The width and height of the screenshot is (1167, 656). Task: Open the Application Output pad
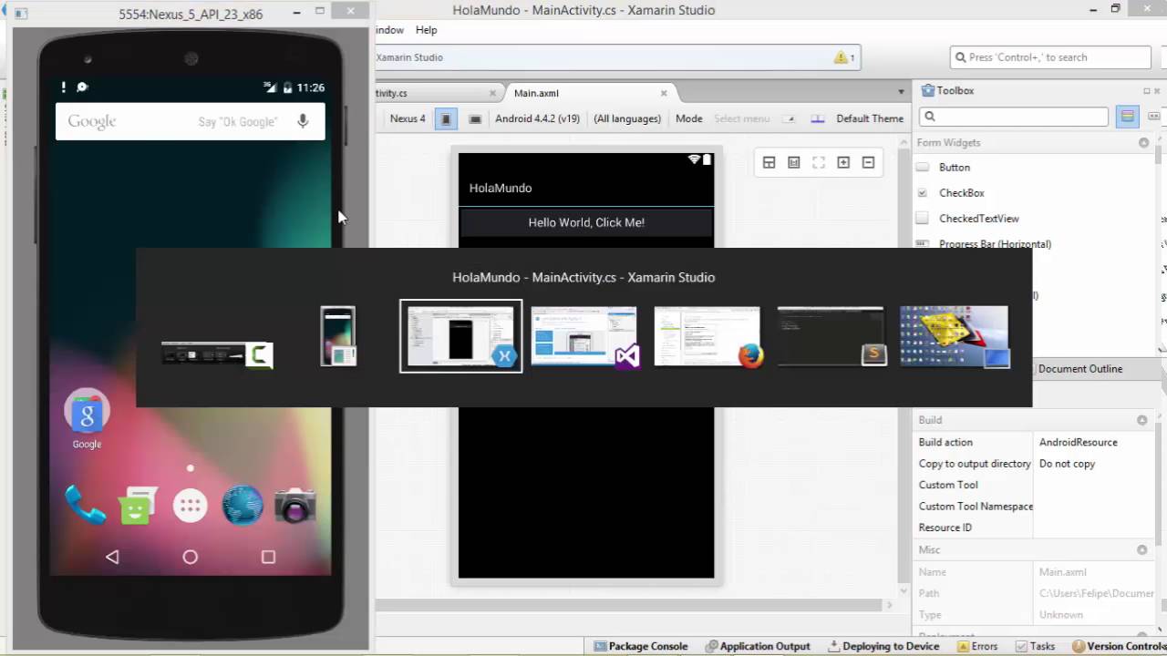[x=758, y=646]
